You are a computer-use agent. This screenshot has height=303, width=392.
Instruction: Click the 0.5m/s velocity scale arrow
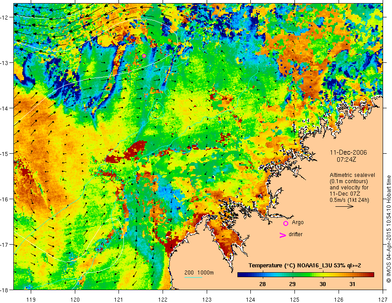click(x=344, y=206)
